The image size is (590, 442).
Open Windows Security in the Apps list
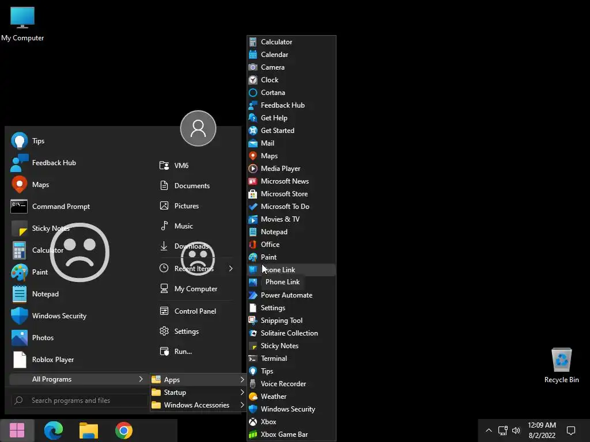click(292, 409)
